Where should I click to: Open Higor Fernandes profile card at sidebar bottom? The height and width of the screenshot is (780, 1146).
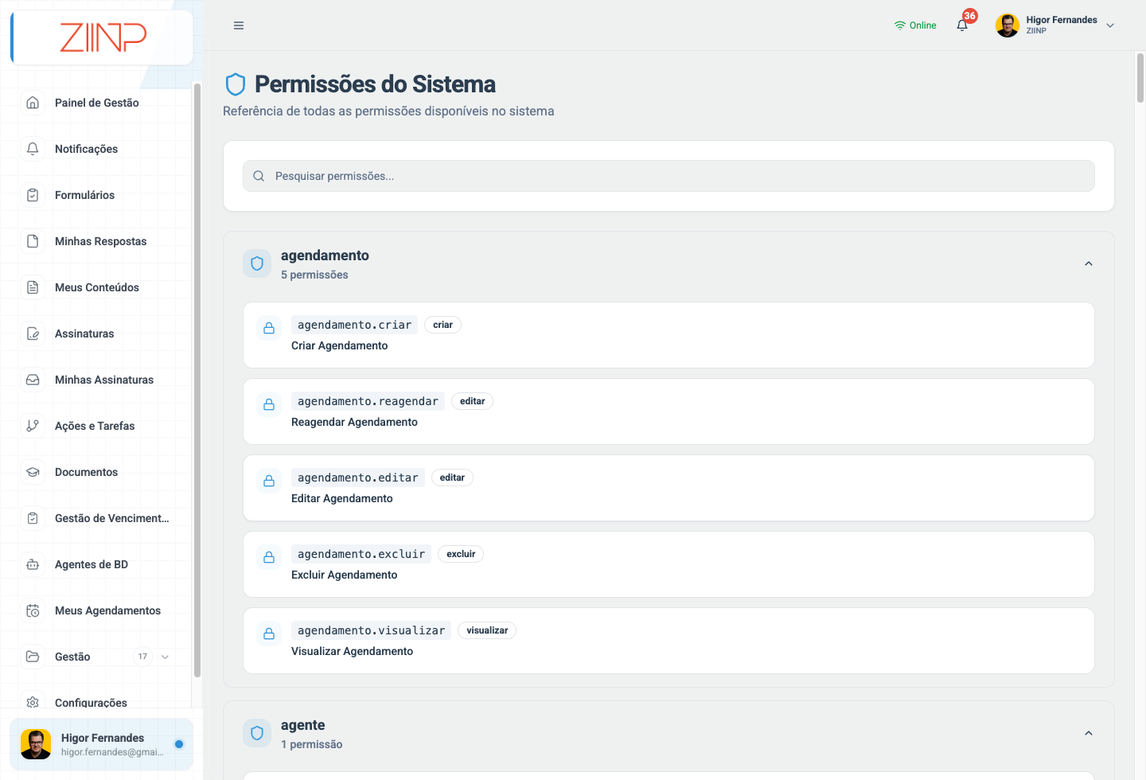pyautogui.click(x=102, y=744)
